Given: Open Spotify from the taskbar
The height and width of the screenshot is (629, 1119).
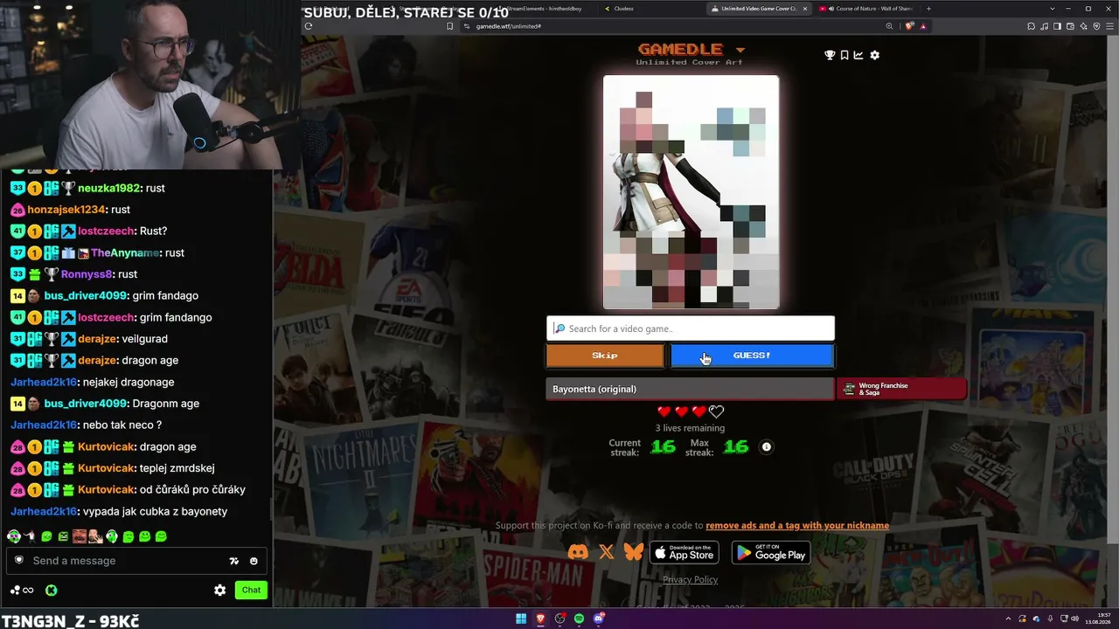Looking at the screenshot, I should (x=579, y=619).
